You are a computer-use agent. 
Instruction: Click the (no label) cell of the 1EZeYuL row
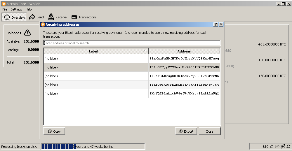(x=96, y=76)
